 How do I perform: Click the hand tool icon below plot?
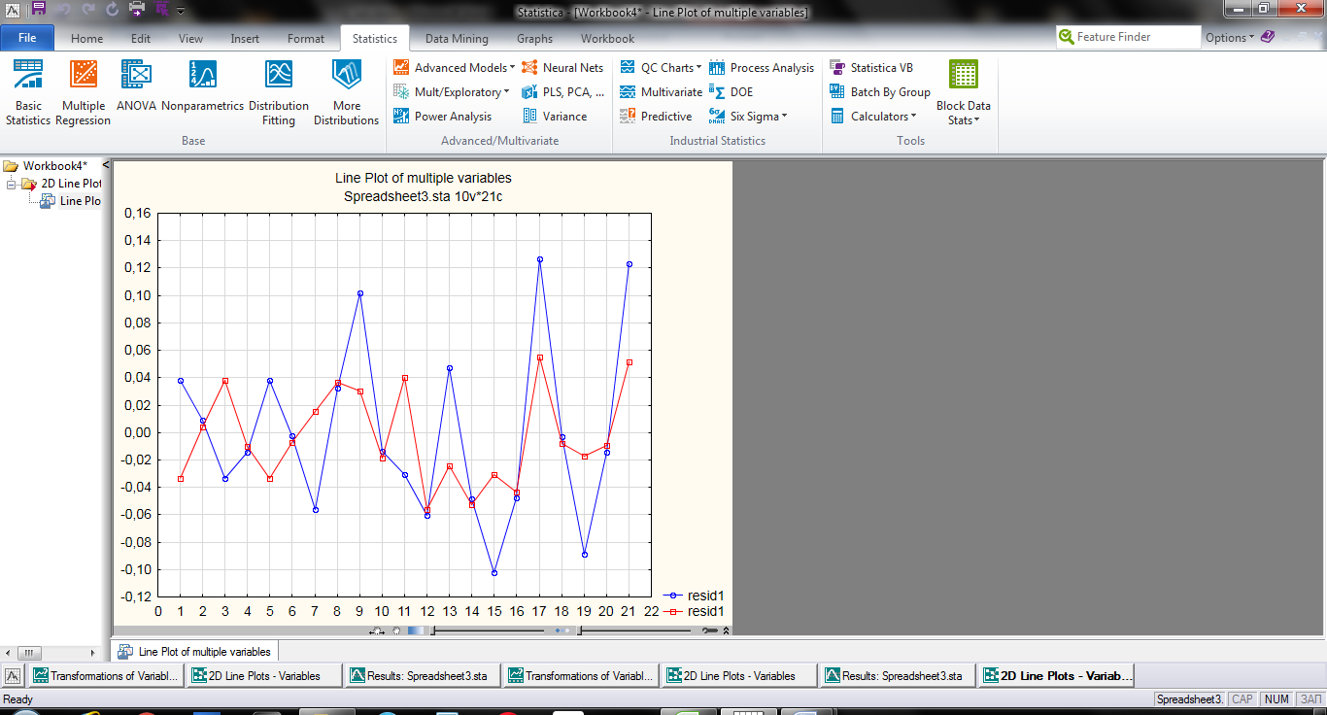point(396,630)
